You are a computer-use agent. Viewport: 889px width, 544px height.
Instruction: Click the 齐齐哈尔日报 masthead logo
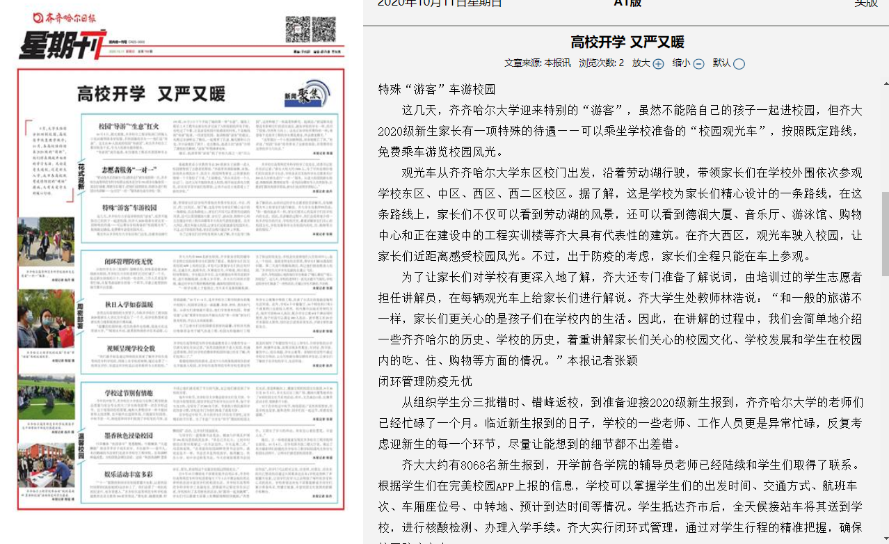60,16
